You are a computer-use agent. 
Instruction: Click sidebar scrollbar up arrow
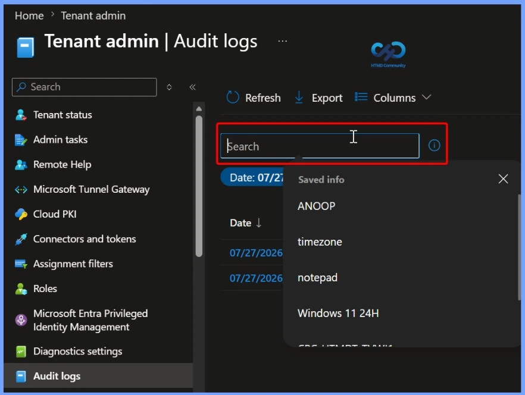pos(199,108)
